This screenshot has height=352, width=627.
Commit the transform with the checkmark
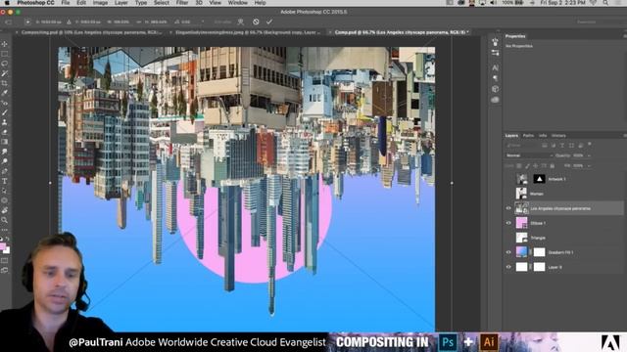coord(269,22)
